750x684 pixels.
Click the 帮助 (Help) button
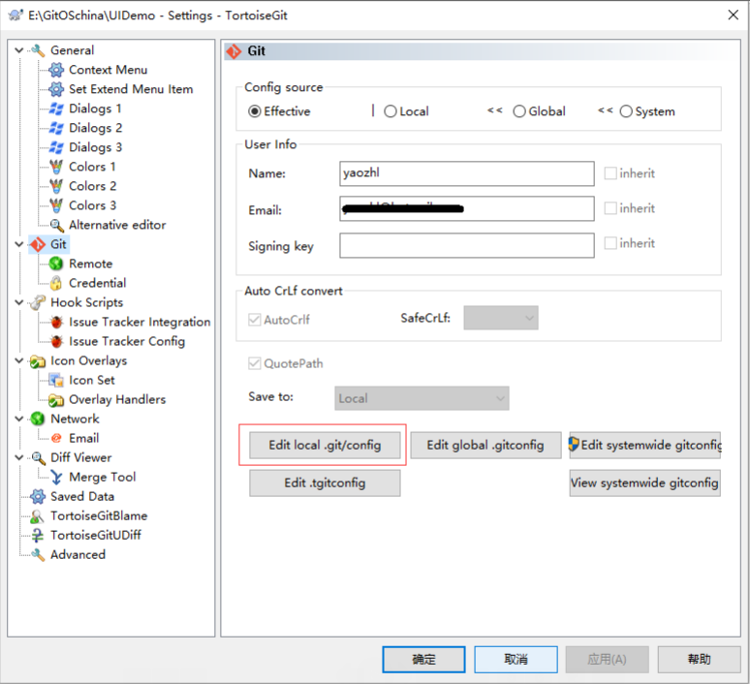[700, 660]
